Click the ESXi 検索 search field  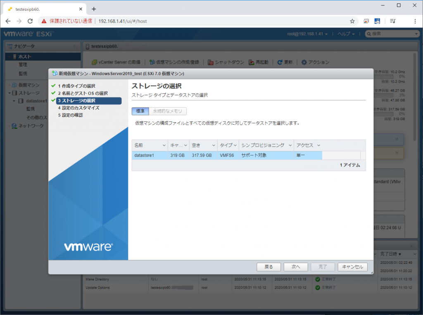click(x=392, y=34)
